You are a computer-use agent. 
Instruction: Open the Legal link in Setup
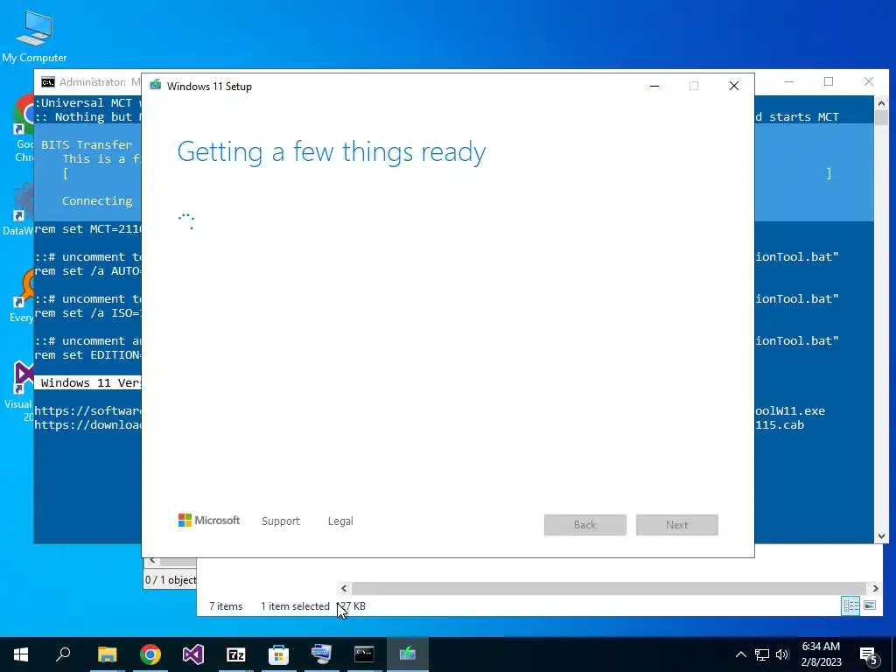[x=340, y=521]
